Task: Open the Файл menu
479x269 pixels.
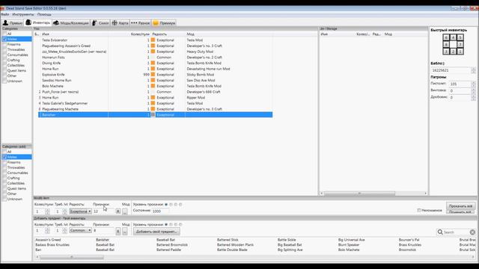Action: click(5, 14)
